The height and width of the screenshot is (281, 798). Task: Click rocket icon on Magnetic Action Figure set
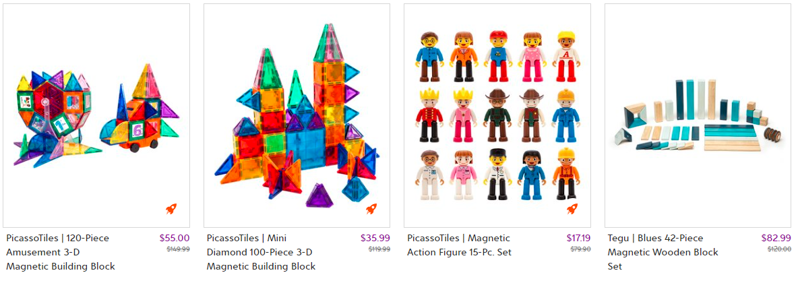tap(572, 209)
